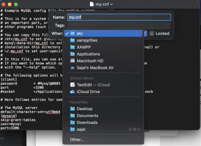
Task: Click the '# The MySQL server' comment line
Action: click(x=19, y=108)
